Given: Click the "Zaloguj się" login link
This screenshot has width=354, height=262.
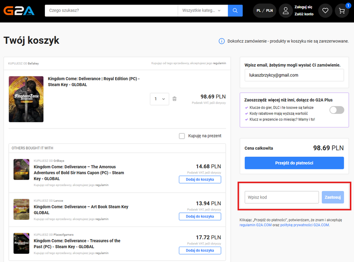Looking at the screenshot, I should coord(303,7).
